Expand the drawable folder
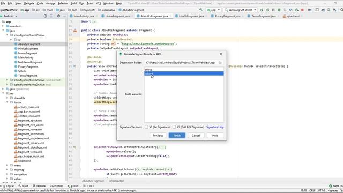The height and width of the screenshot is (193, 343). click(7, 98)
